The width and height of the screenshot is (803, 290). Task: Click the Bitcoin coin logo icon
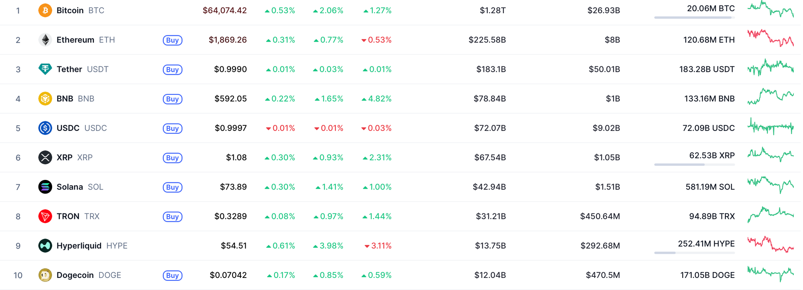point(45,10)
